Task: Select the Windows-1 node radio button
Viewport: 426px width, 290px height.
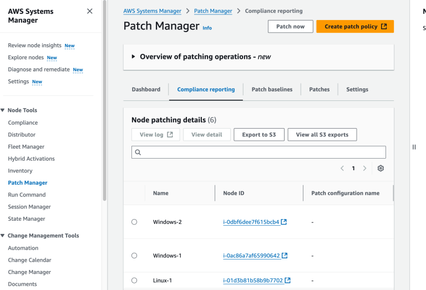Action: point(134,256)
